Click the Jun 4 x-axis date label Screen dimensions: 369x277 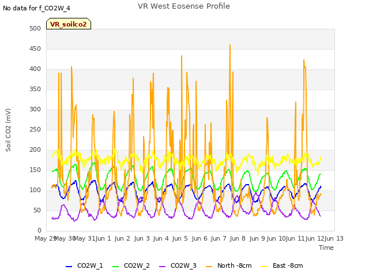161,238
